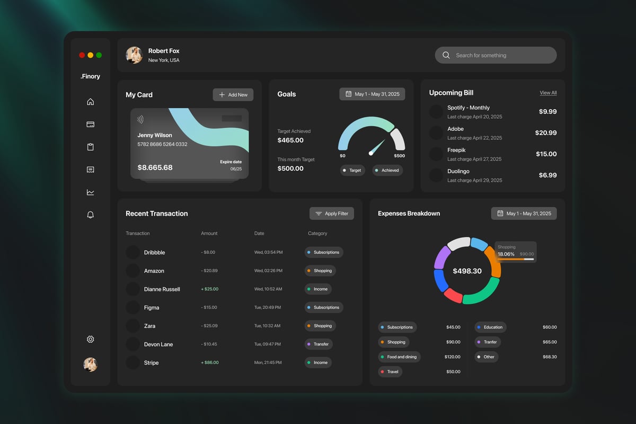This screenshot has height=424, width=636.
Task: Open the messages icon in sidebar
Action: point(90,170)
